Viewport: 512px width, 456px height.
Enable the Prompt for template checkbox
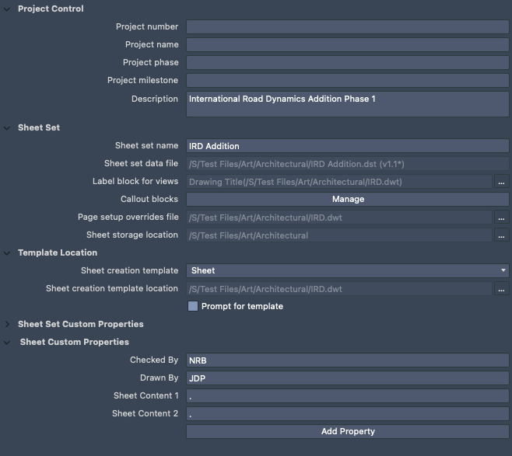pos(193,306)
